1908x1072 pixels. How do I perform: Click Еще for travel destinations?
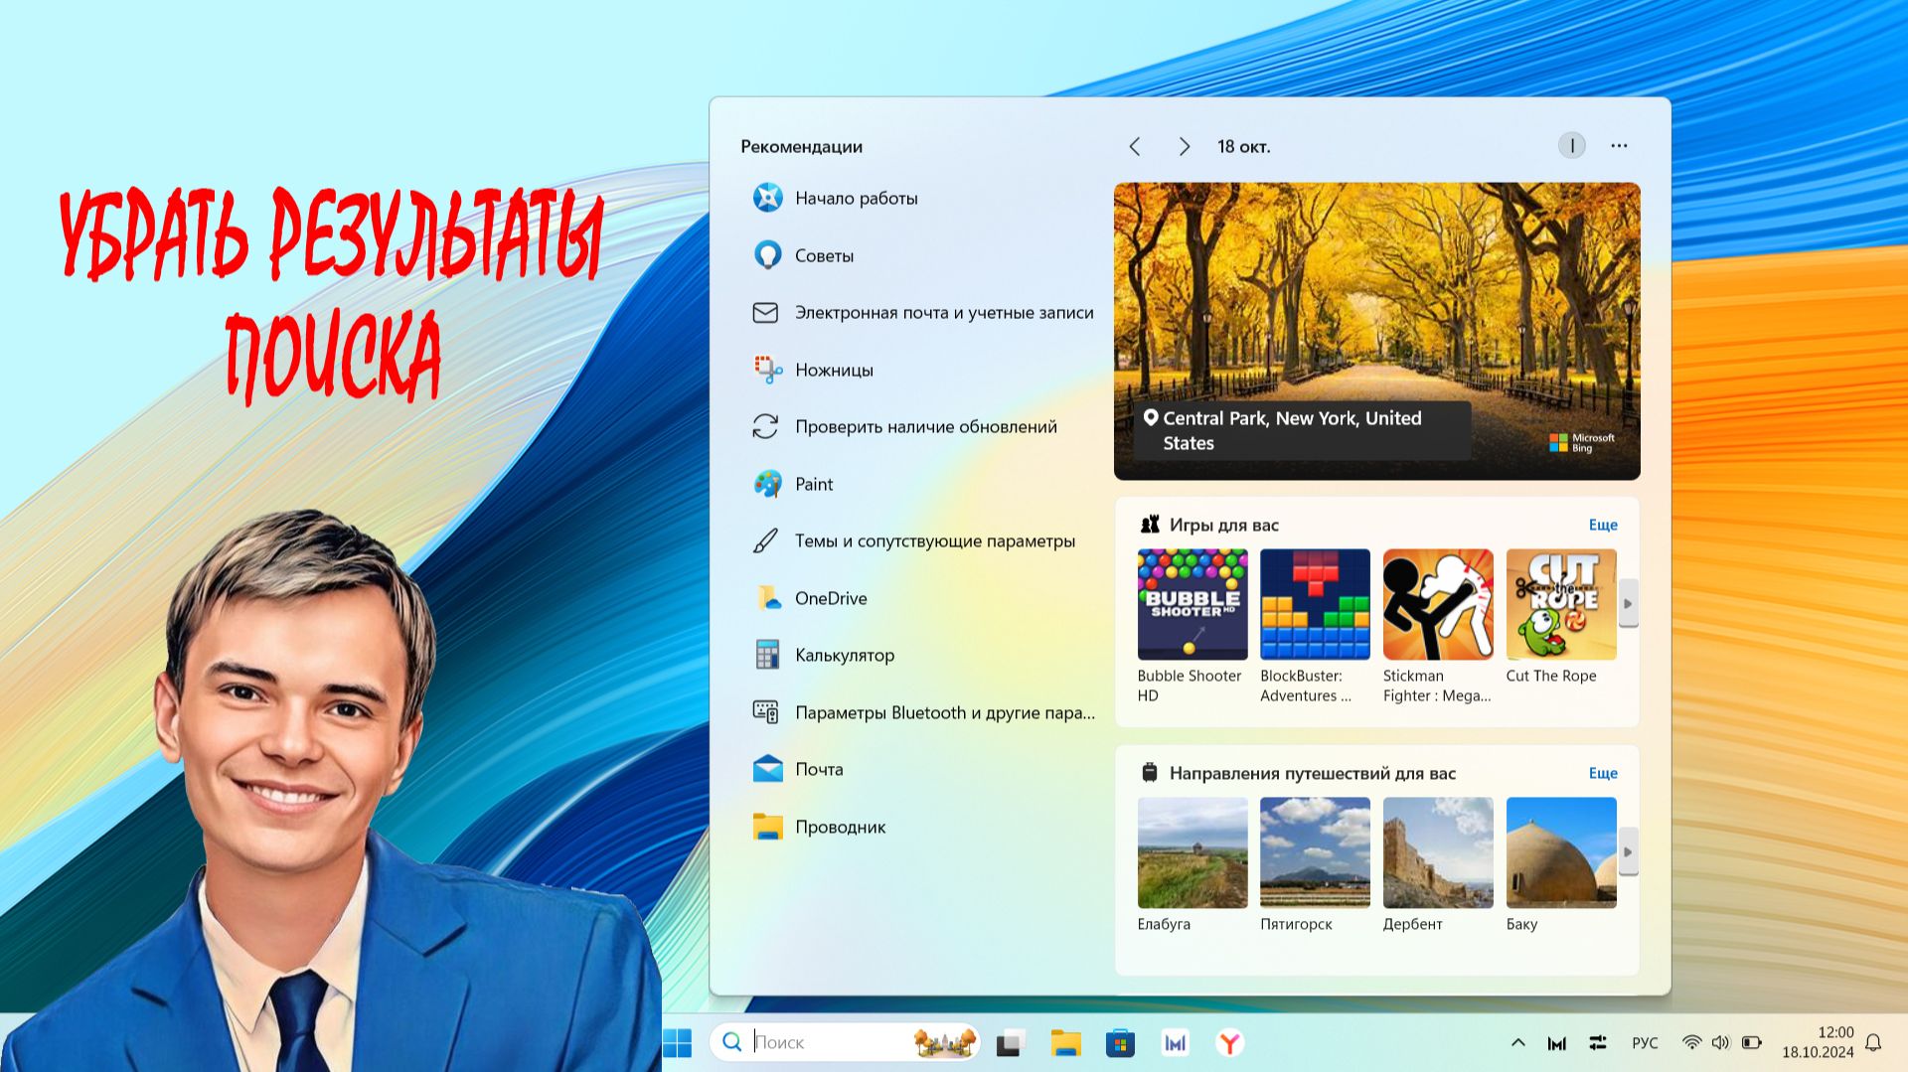tap(1603, 773)
